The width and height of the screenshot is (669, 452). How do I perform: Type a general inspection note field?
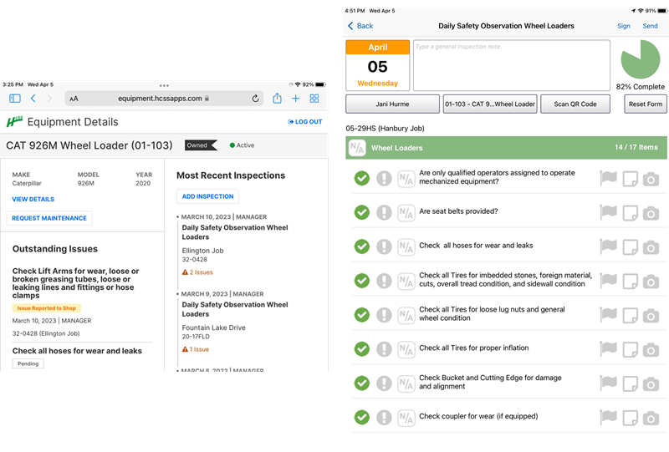[x=512, y=65]
